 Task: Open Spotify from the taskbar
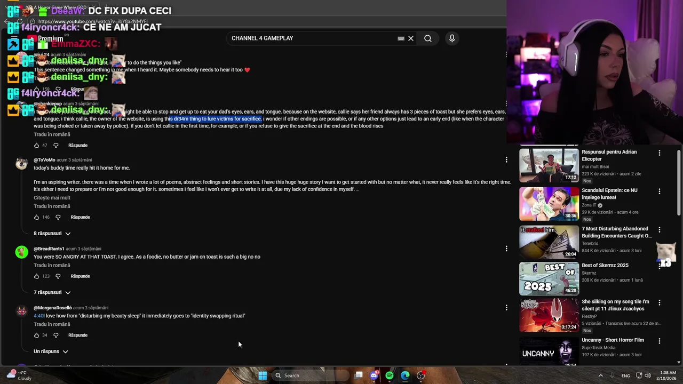[x=390, y=375]
